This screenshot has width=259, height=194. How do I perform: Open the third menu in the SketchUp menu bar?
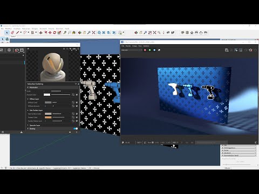tap(17, 29)
